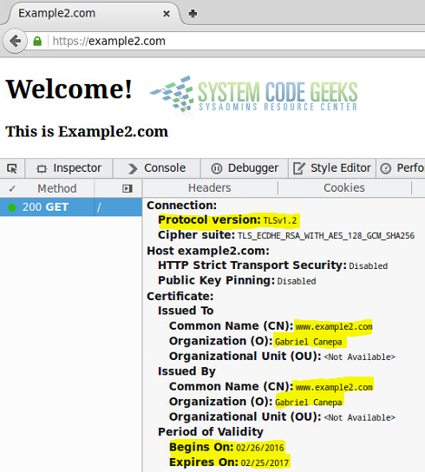Click the 'Issued By' label
This screenshot has width=425, height=472.
[x=186, y=371]
